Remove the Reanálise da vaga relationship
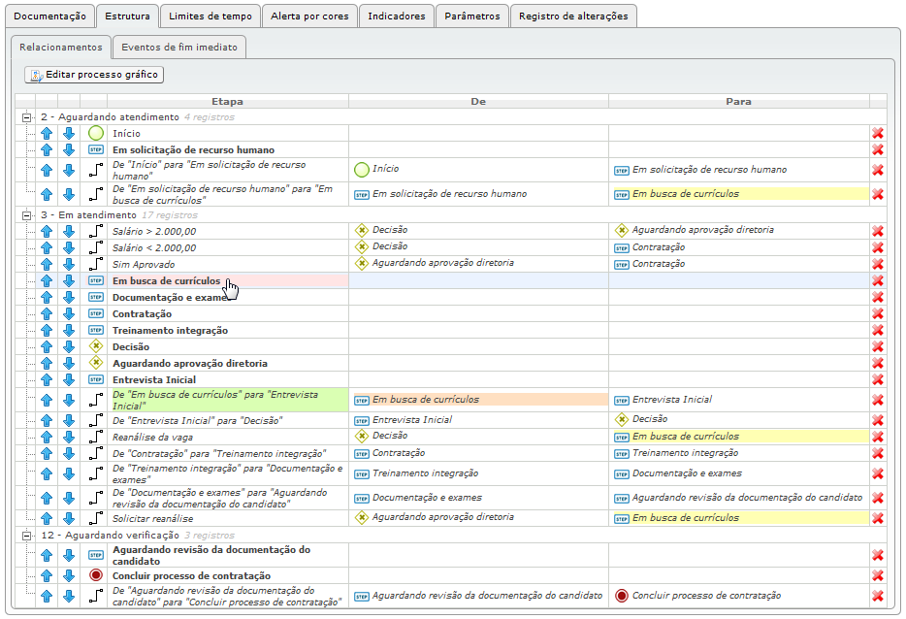Viewport: 906px width, 619px height. 878,438
